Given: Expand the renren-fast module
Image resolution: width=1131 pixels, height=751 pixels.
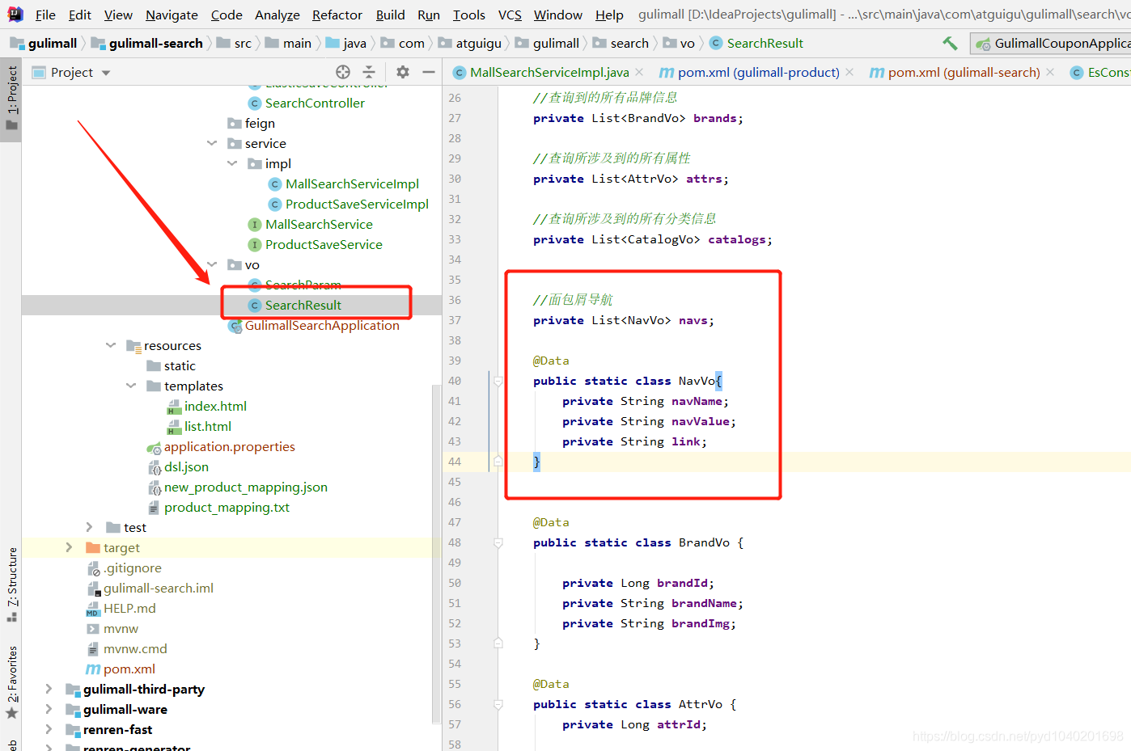Looking at the screenshot, I should click(49, 729).
